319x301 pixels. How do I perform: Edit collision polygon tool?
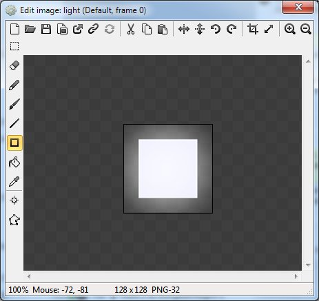[x=14, y=220]
